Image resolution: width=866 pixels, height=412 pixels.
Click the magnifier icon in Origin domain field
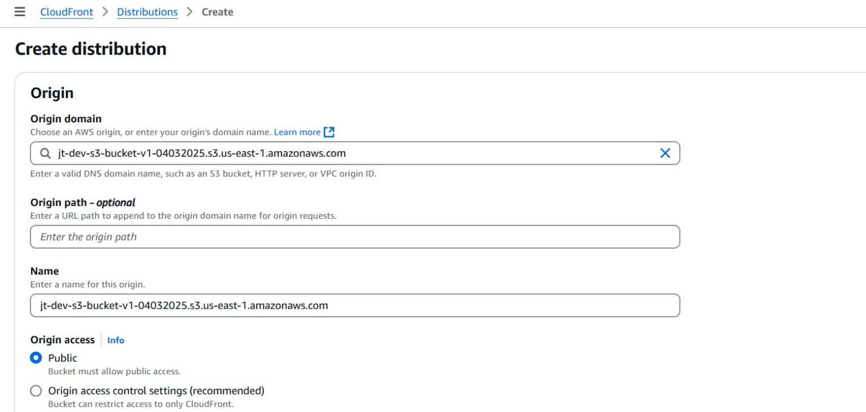point(45,153)
